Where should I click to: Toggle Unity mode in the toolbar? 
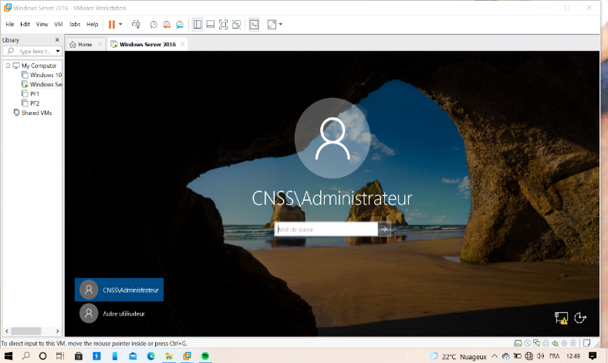coord(236,25)
